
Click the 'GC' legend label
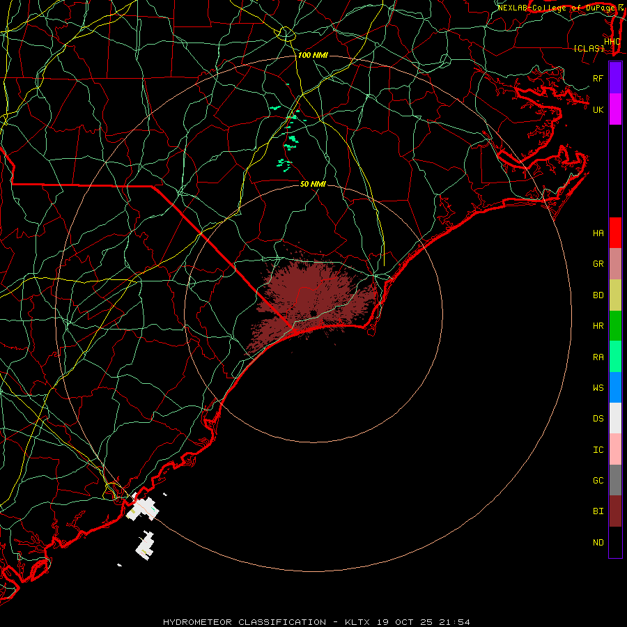click(598, 481)
